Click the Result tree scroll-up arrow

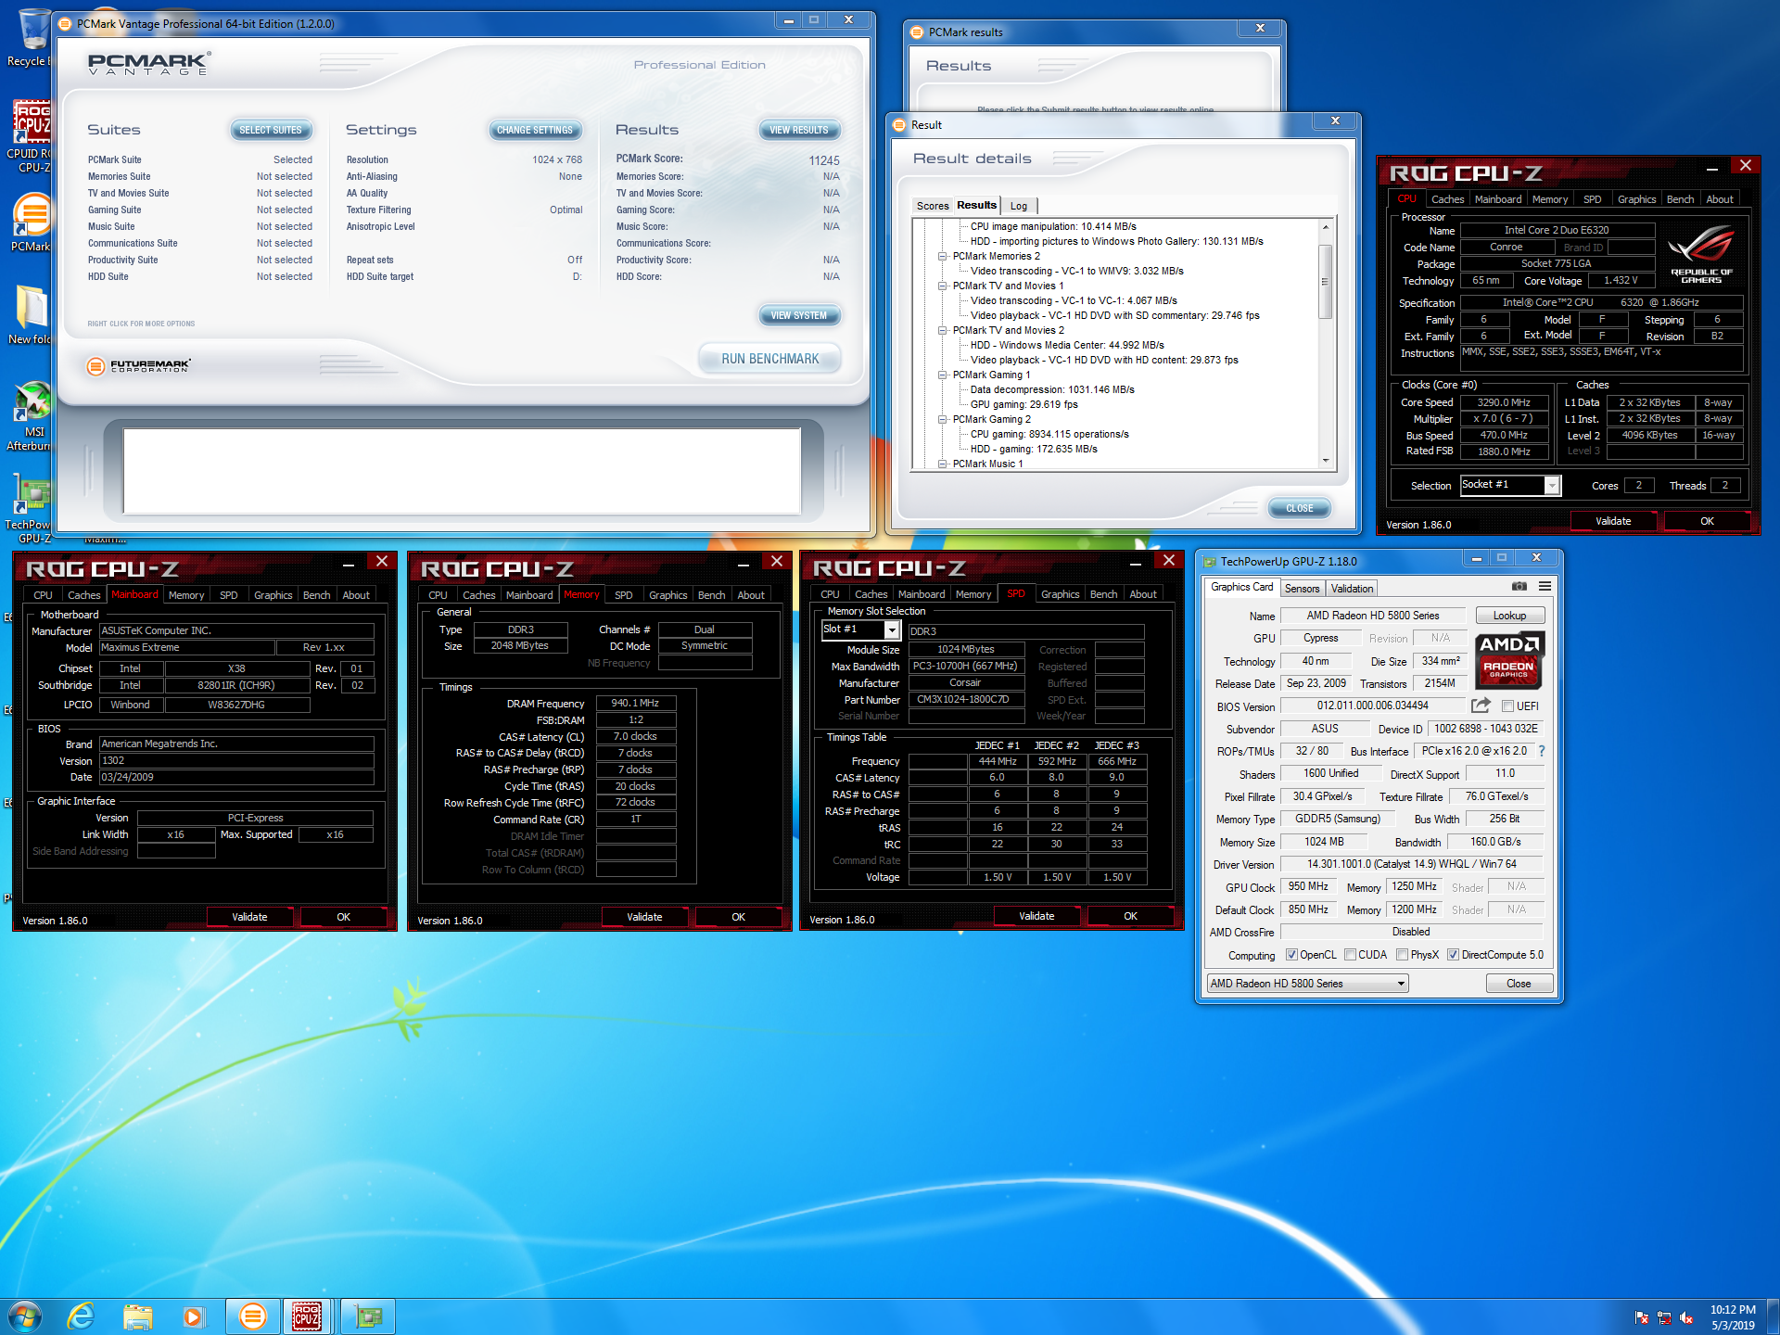tap(1326, 227)
